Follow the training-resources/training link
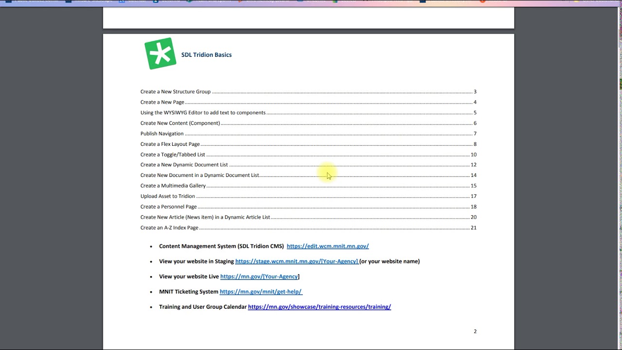 click(x=319, y=307)
